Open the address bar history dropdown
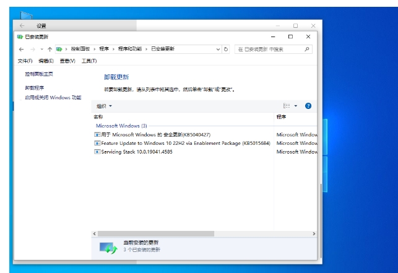The image size is (398, 273). coord(217,49)
